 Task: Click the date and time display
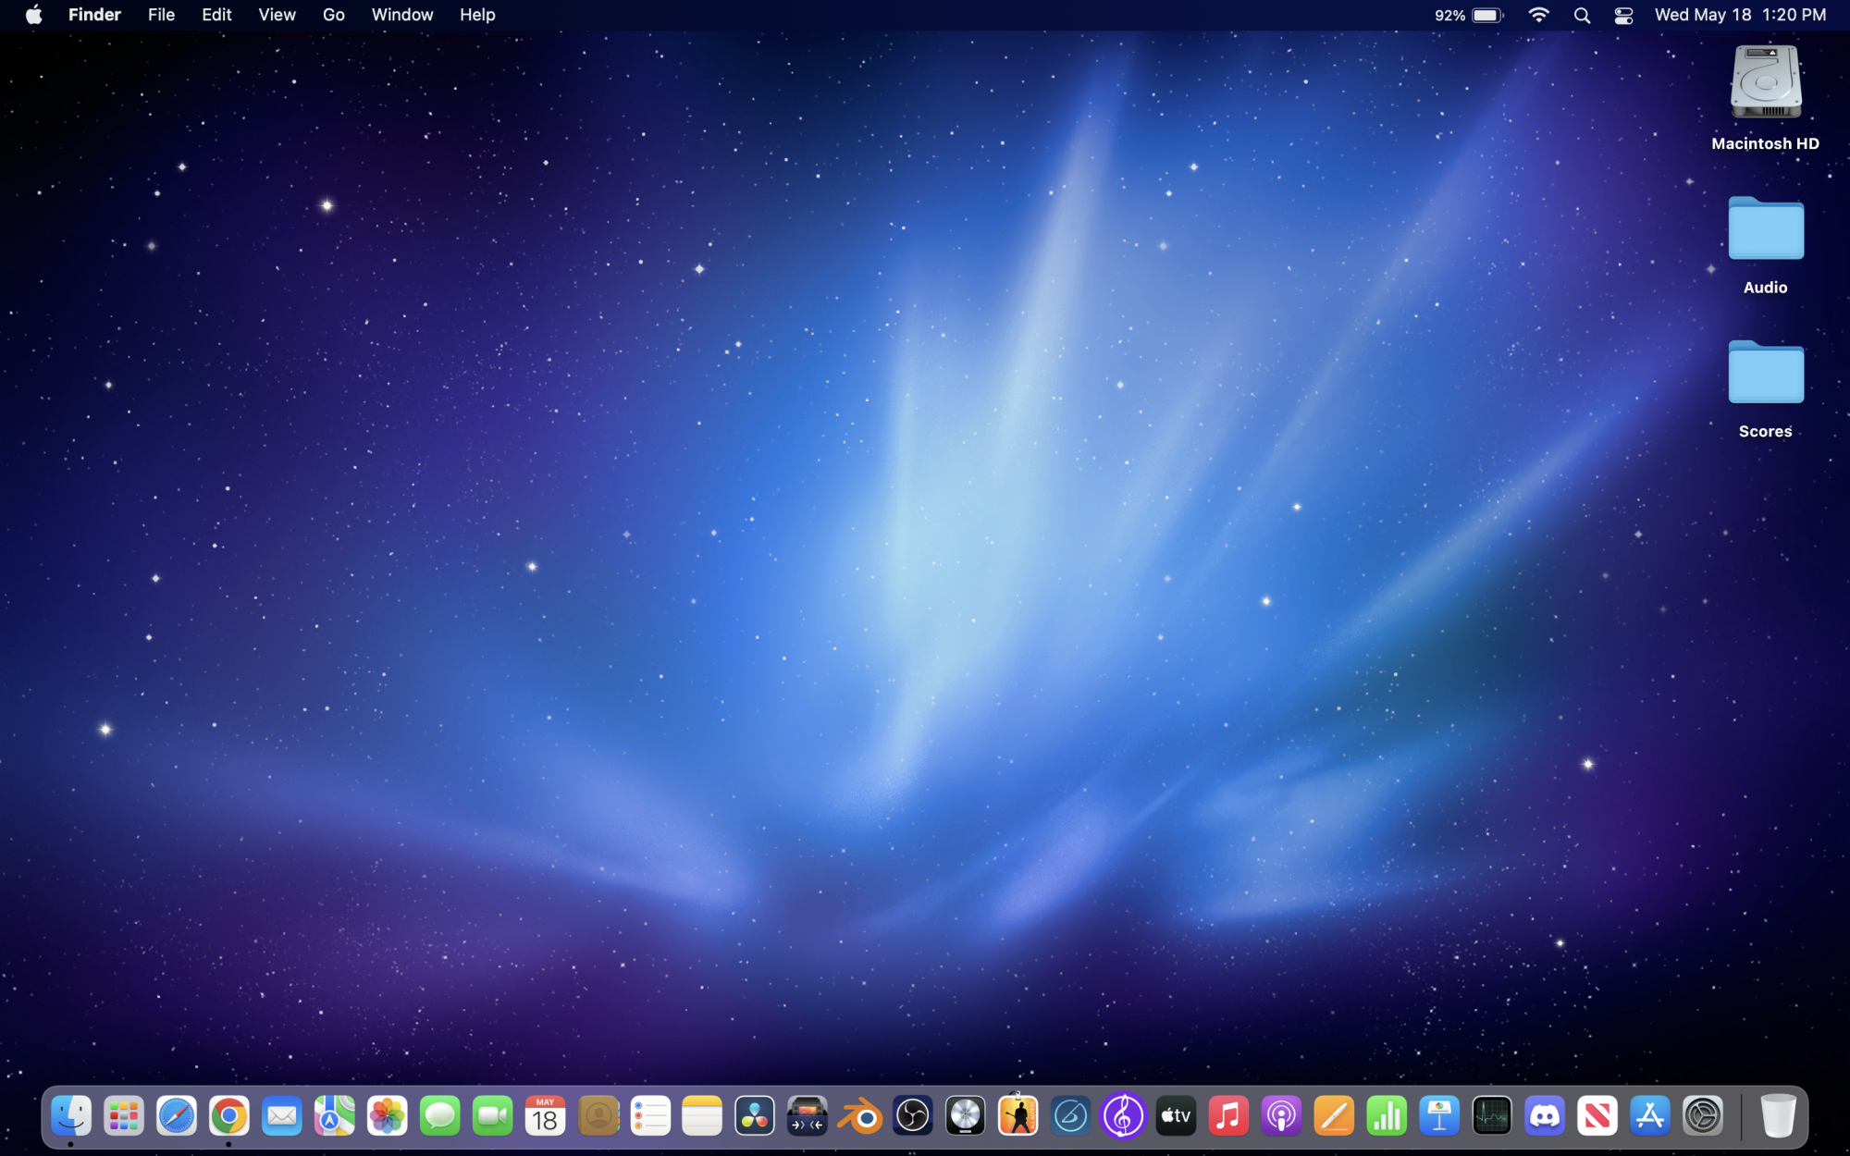tap(1740, 16)
